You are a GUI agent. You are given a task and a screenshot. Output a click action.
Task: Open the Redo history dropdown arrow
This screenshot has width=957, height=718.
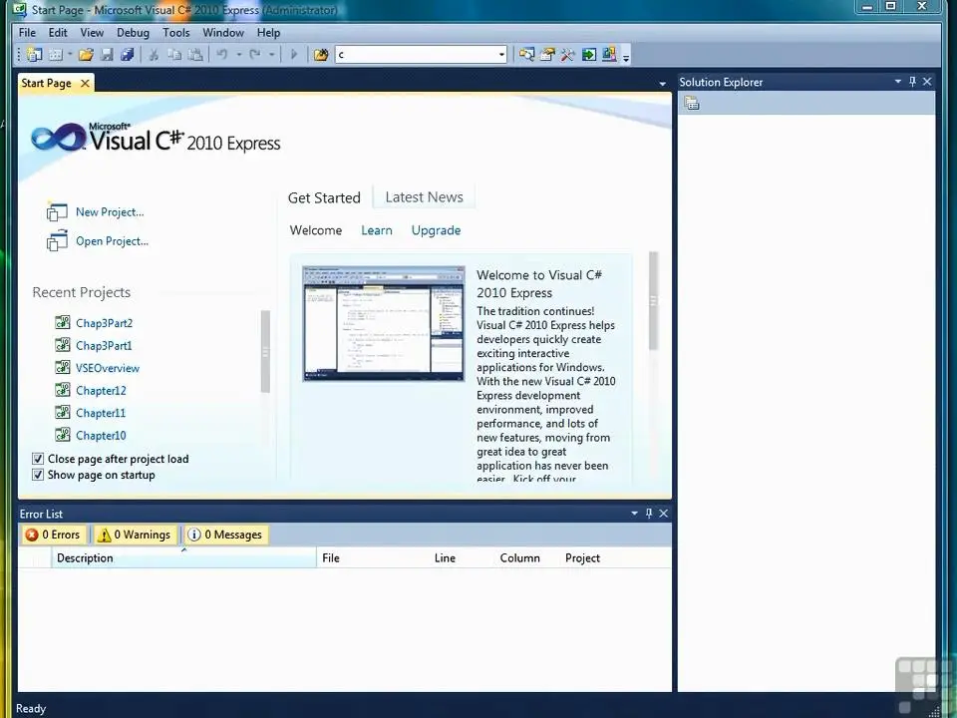coord(271,55)
